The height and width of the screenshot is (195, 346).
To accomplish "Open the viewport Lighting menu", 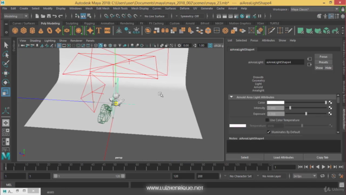I will 50,41.
